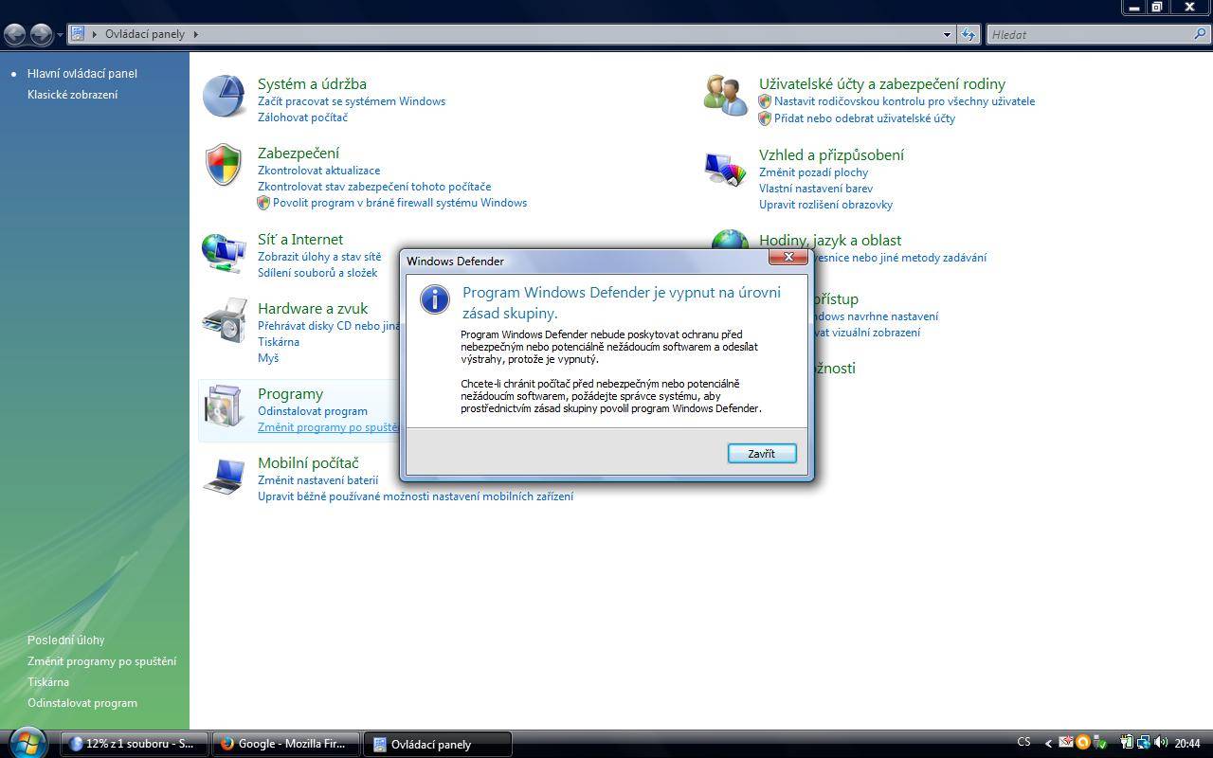Click Zálohovat počítač link
Viewport: 1213px width, 758px height.
[302, 117]
